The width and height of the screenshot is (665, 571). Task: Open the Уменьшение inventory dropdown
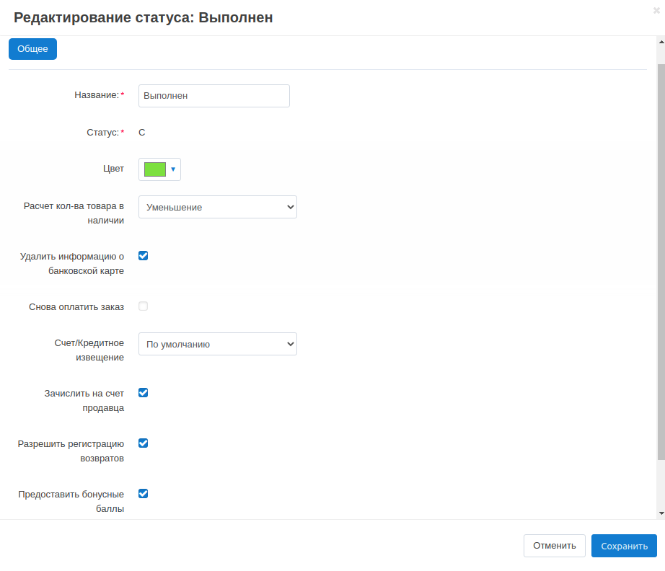pos(217,207)
